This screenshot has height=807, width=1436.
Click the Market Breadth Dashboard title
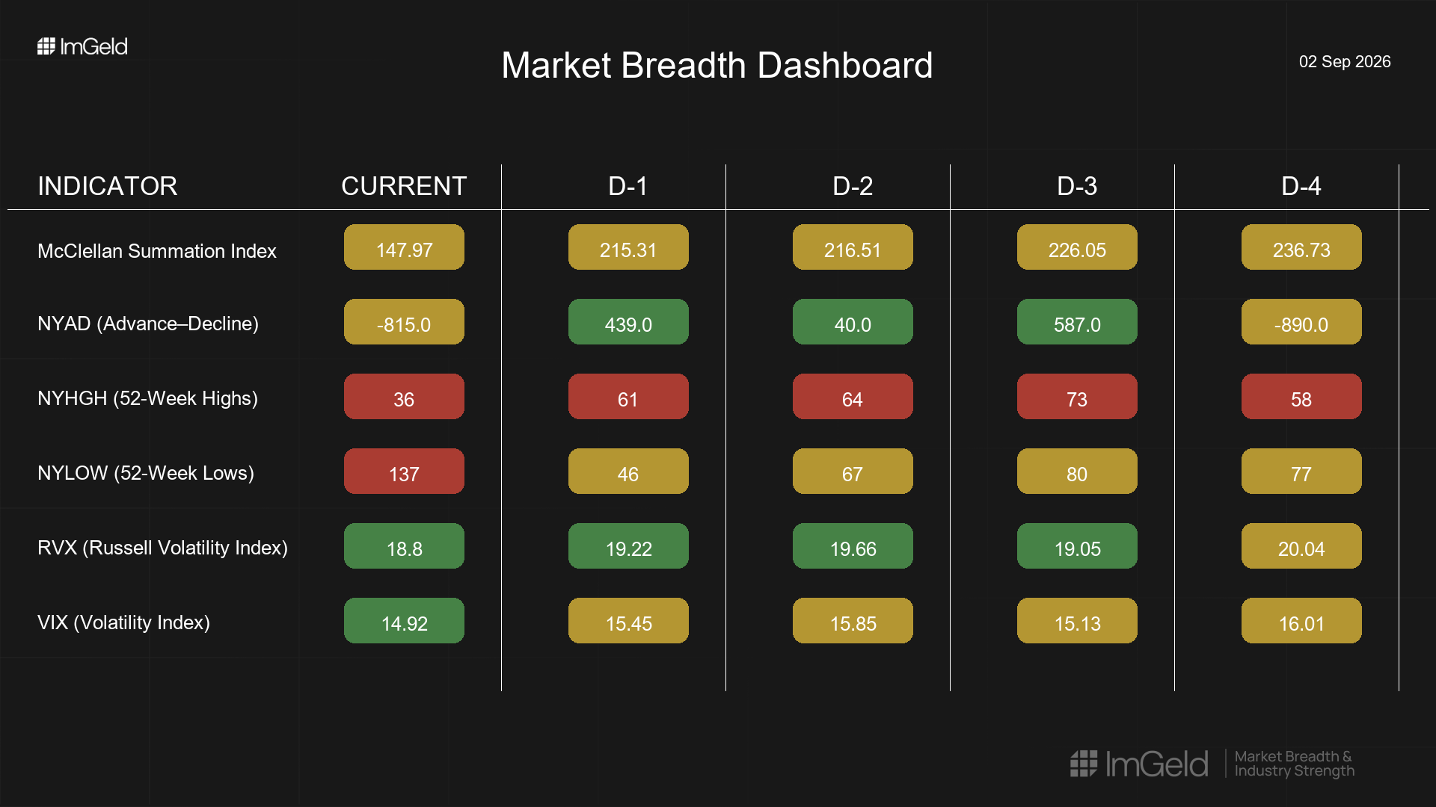pyautogui.click(x=717, y=66)
